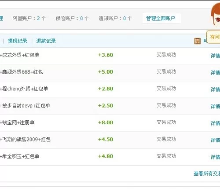Select transaction name 成龙外贸+红包单
The width and height of the screenshot is (220, 189).
19,55
